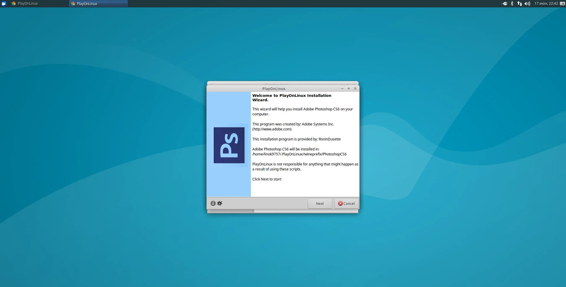This screenshot has height=287, width=566.
Task: Click the wineprefix/PhotoshopCS6 install path text
Action: [x=300, y=154]
